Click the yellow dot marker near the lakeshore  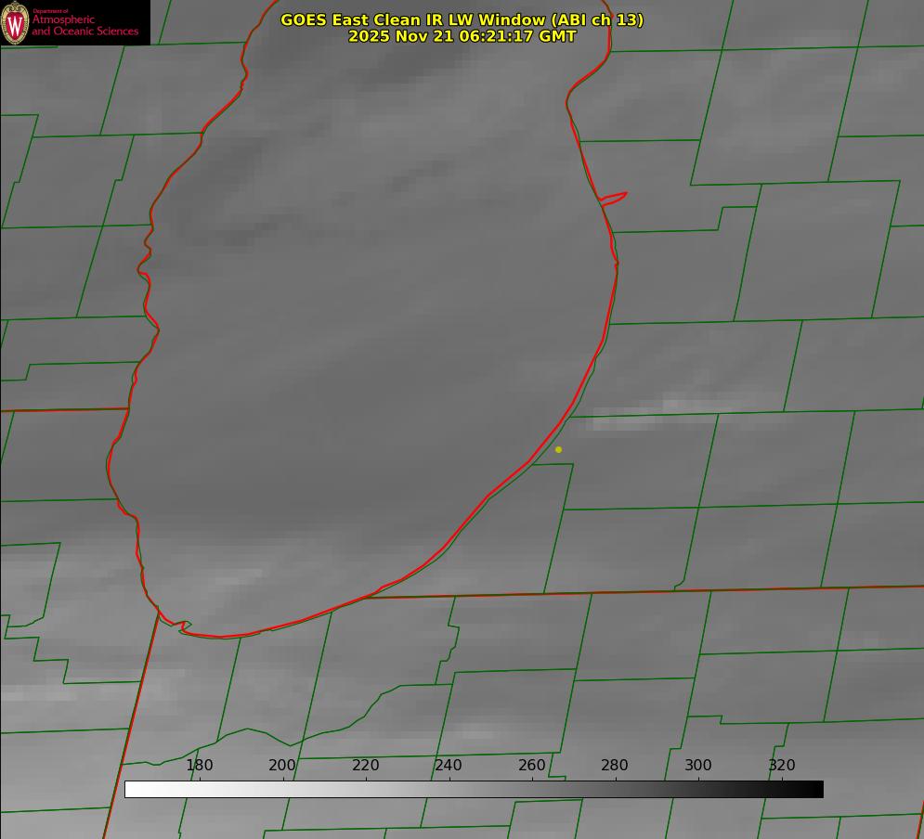pyautogui.click(x=558, y=449)
